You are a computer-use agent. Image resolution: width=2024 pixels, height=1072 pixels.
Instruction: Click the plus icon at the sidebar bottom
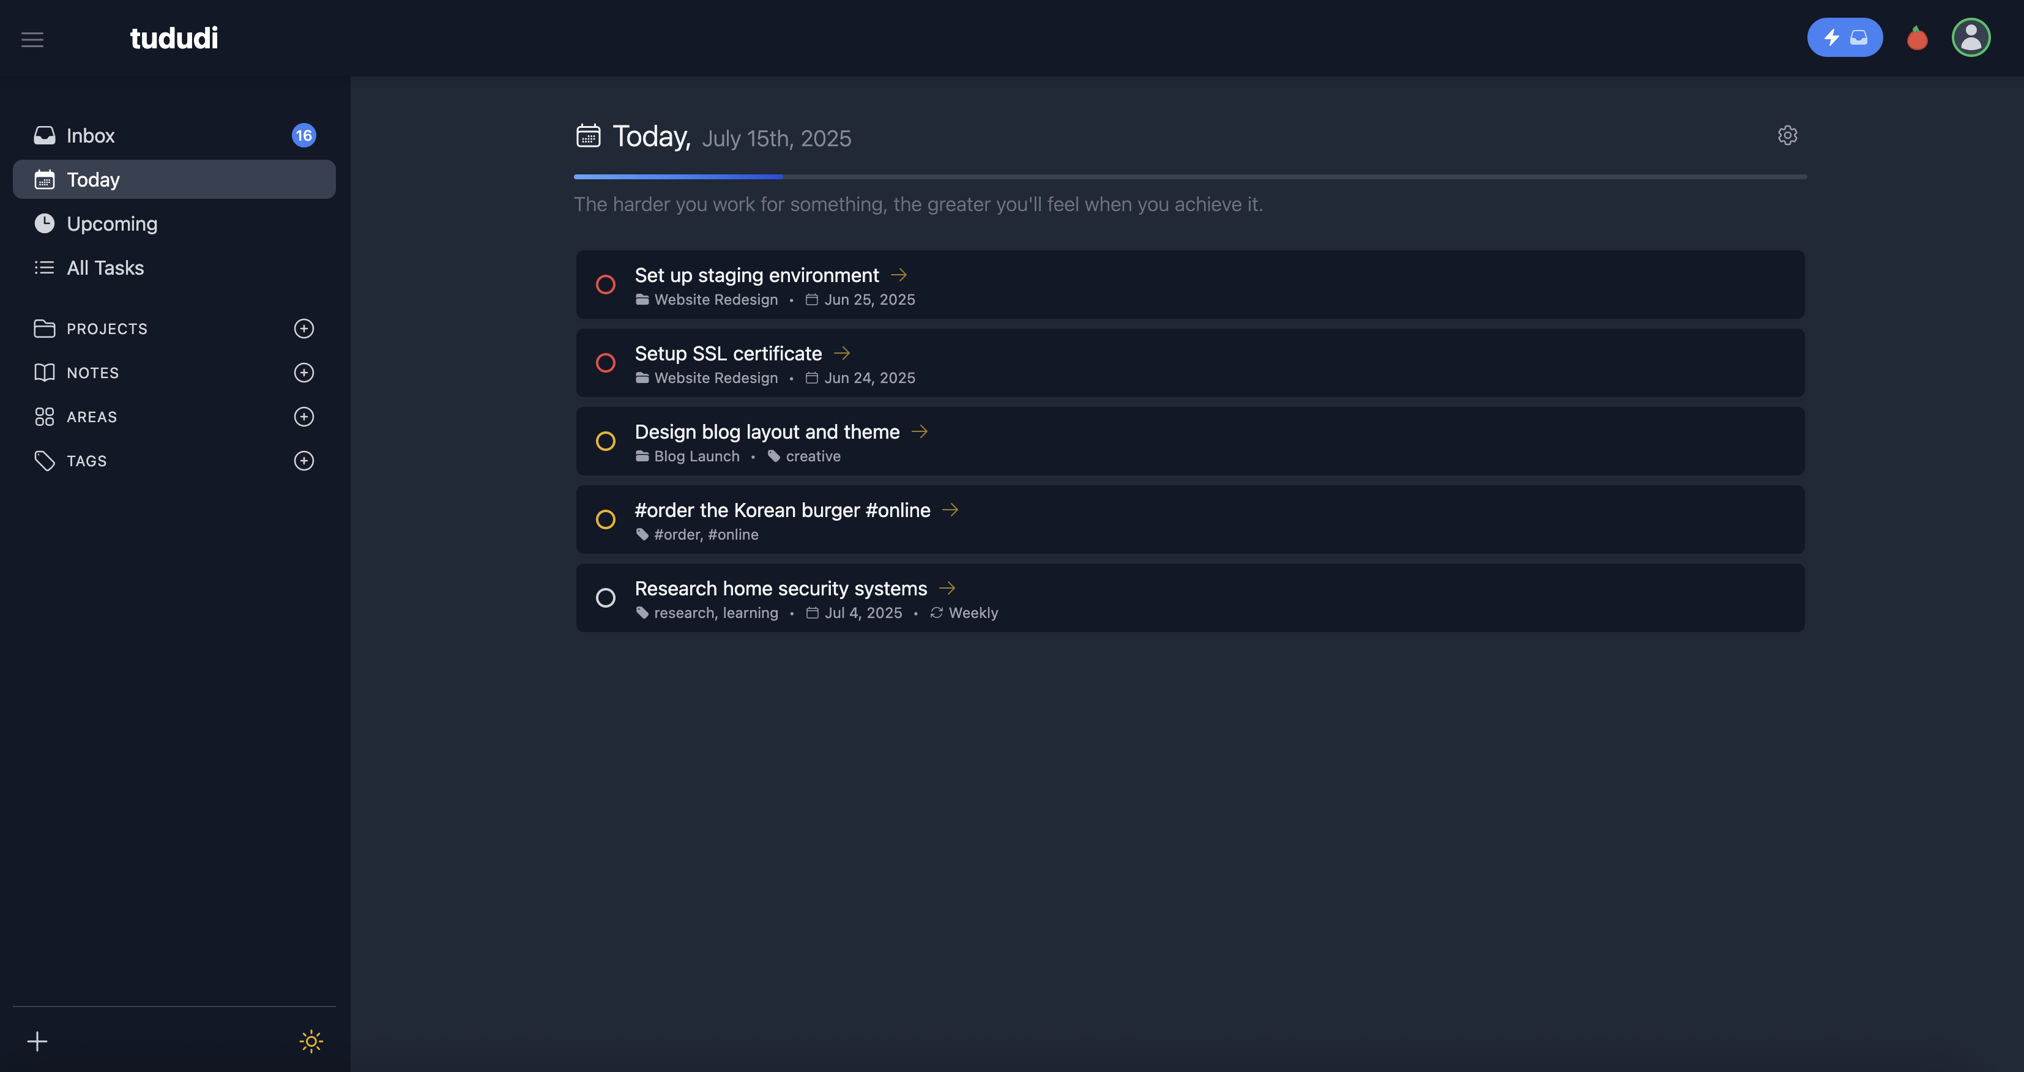coord(37,1041)
